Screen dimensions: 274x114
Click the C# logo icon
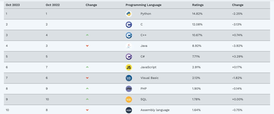pos(129,57)
